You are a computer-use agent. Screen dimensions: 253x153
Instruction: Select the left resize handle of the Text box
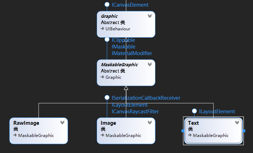coord(183,131)
